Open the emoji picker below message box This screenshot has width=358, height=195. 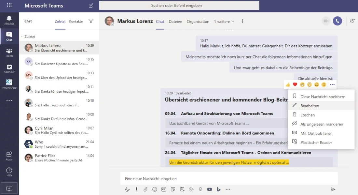[155, 189]
